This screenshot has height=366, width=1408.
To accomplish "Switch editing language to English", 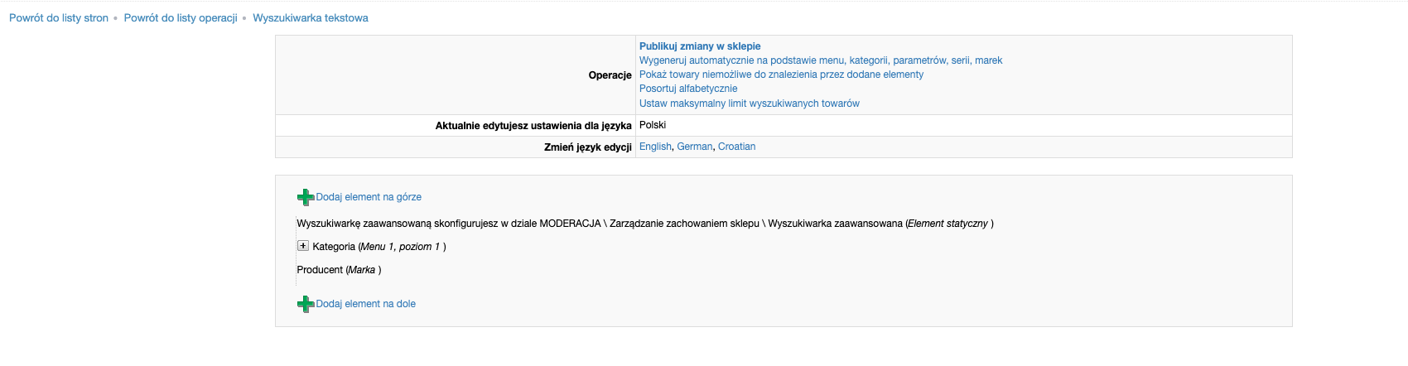I will coord(655,147).
